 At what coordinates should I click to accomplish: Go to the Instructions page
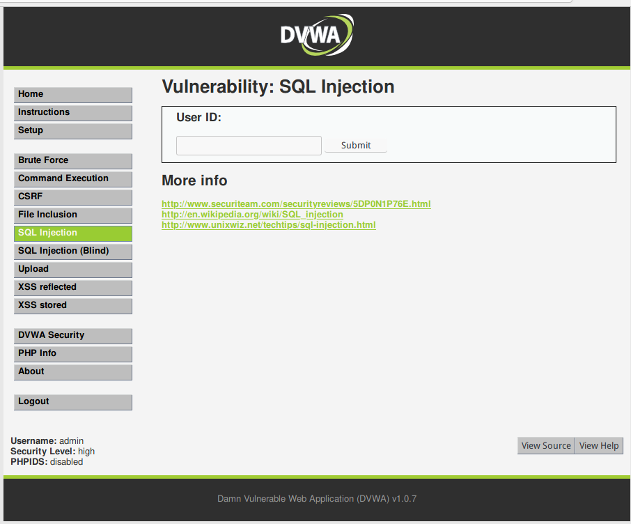(72, 113)
